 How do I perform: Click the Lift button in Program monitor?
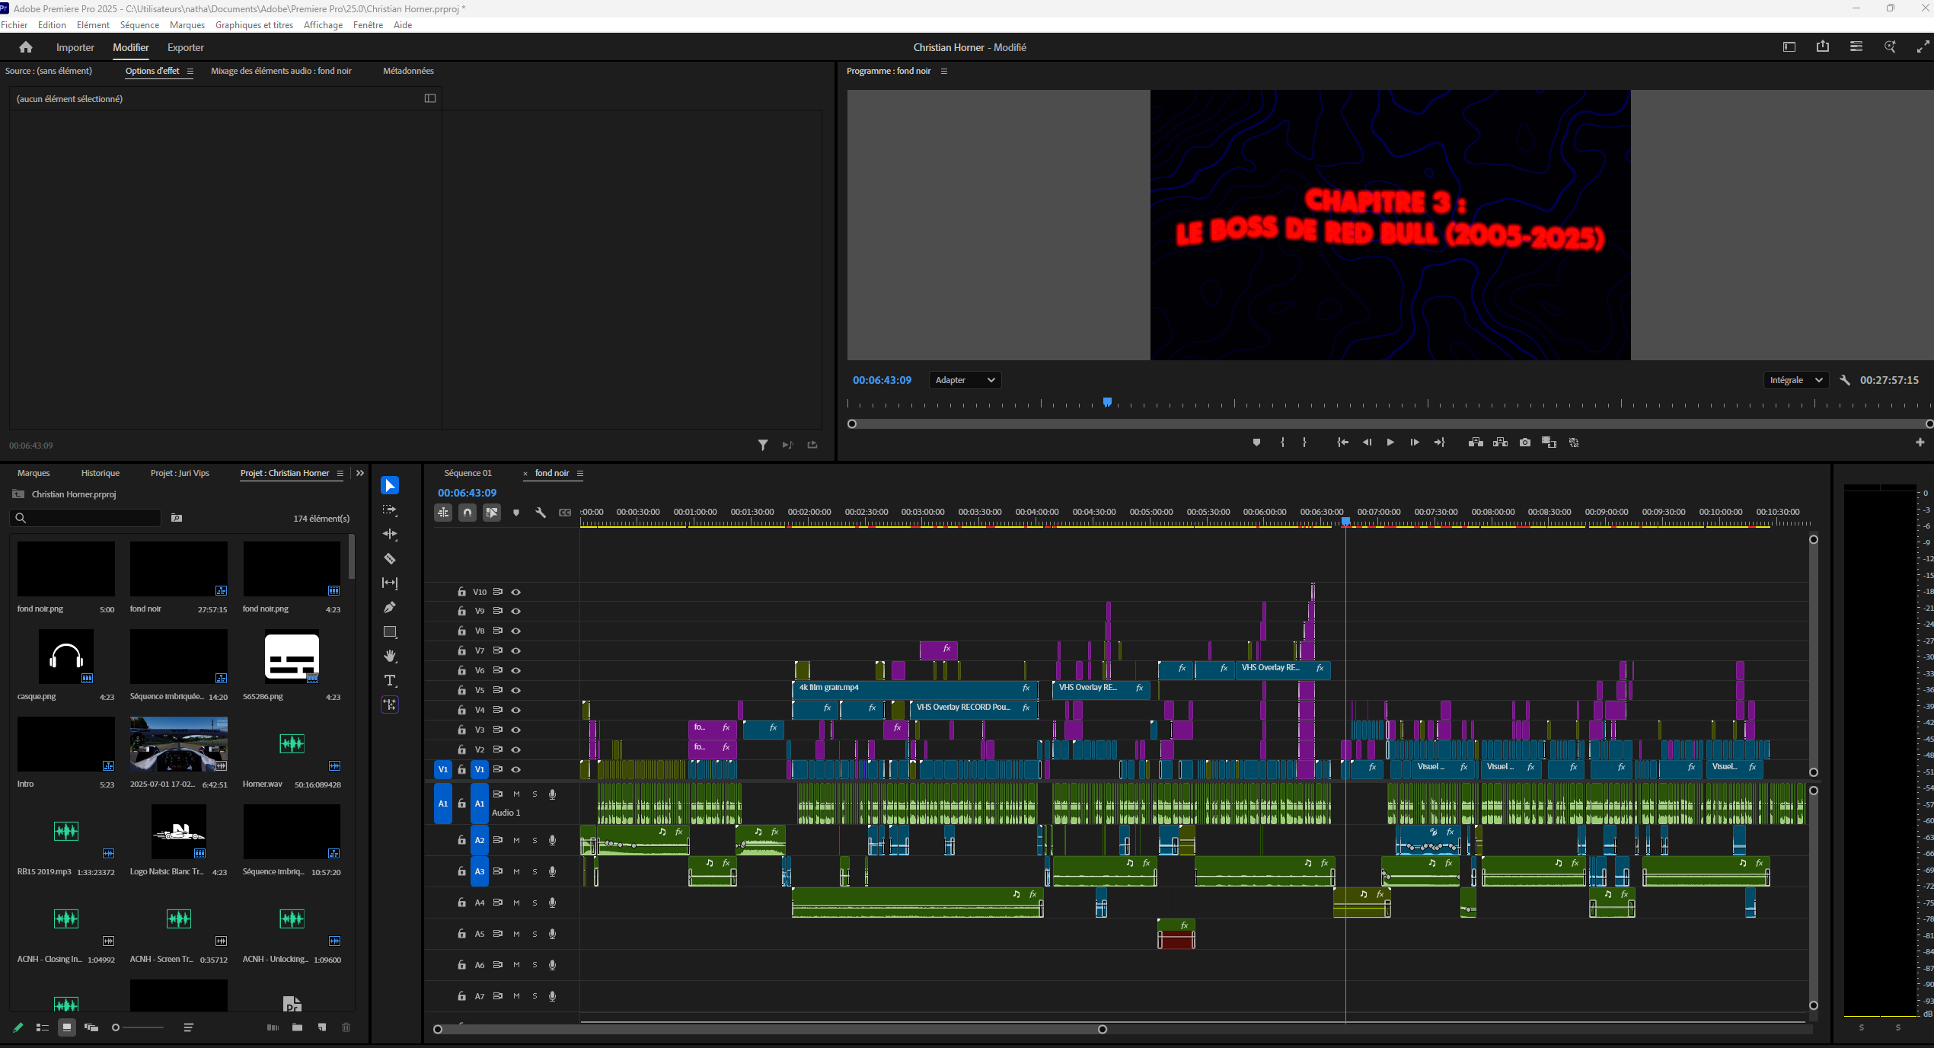(x=1476, y=443)
